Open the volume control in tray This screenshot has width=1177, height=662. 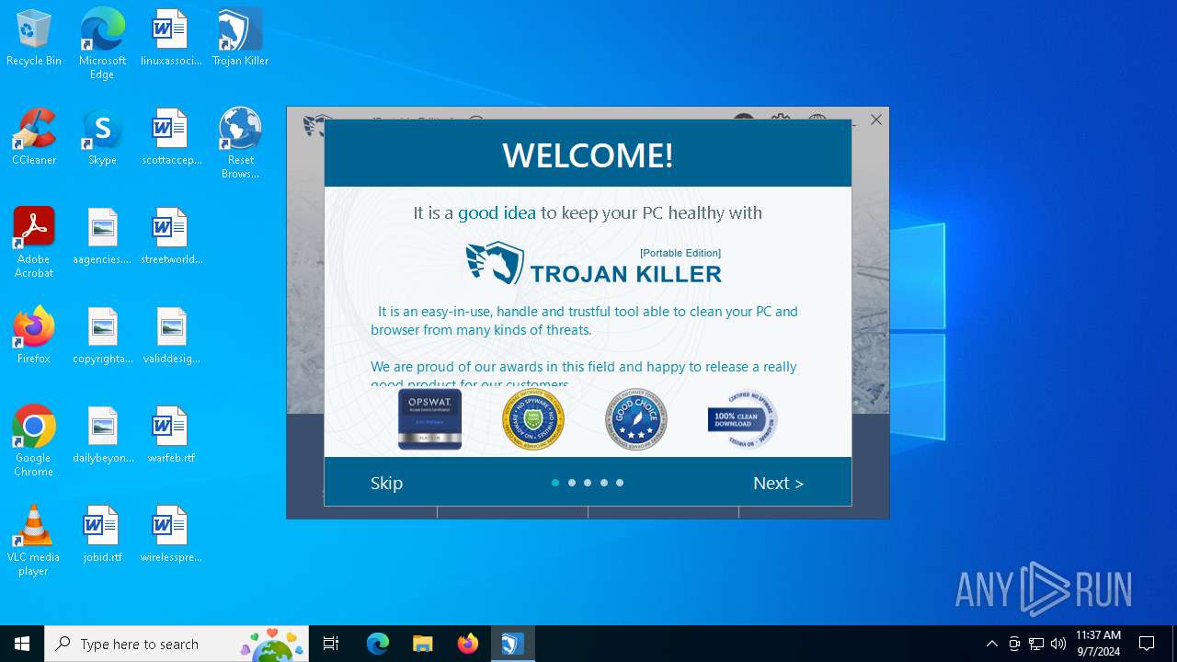pyautogui.click(x=1058, y=644)
